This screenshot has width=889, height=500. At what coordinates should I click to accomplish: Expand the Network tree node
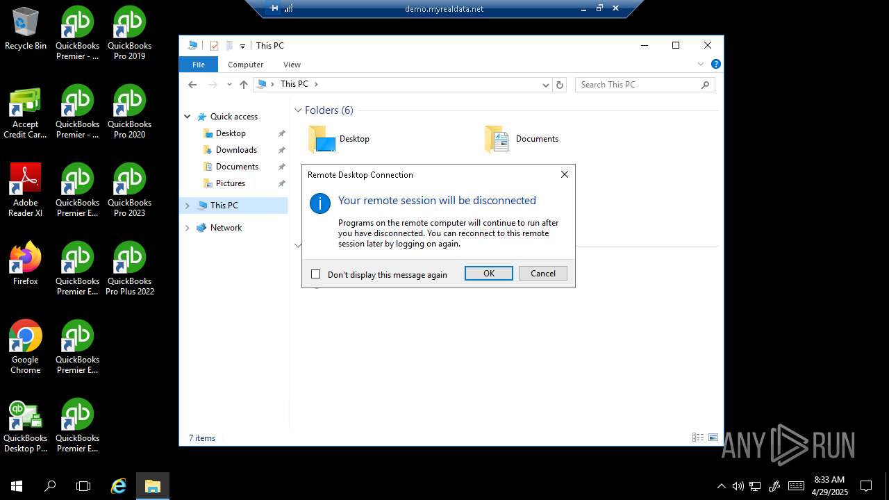(187, 228)
